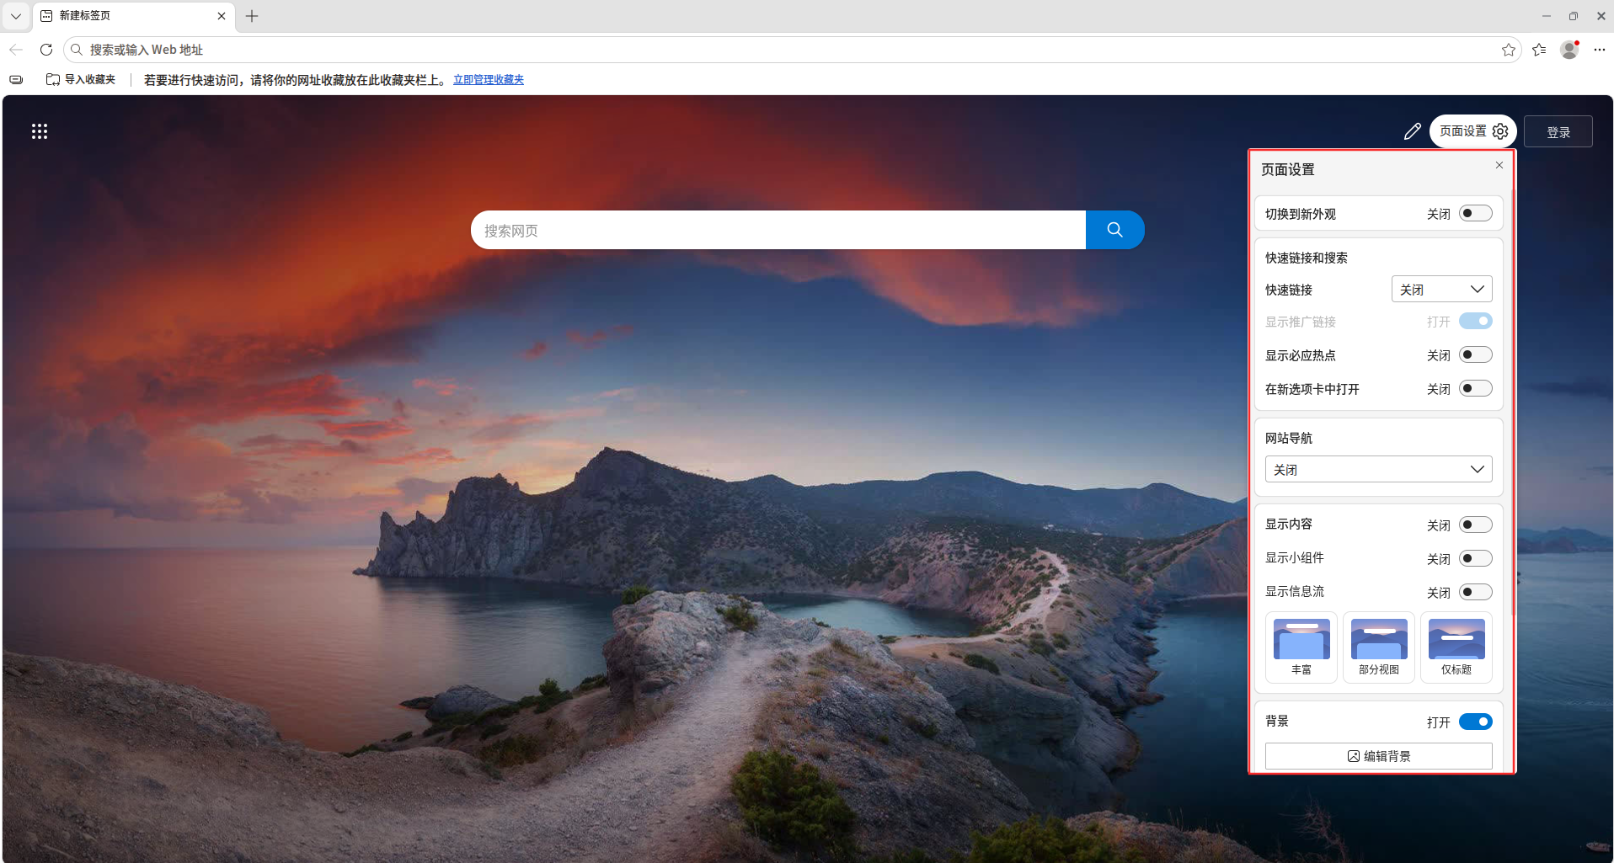
Task: Open the user profile avatar
Action: [1569, 50]
